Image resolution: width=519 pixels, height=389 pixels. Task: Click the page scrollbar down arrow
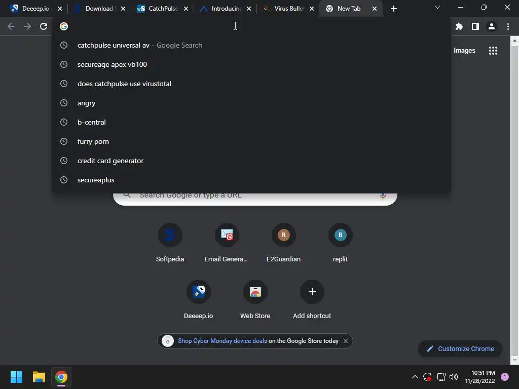pyautogui.click(x=515, y=360)
